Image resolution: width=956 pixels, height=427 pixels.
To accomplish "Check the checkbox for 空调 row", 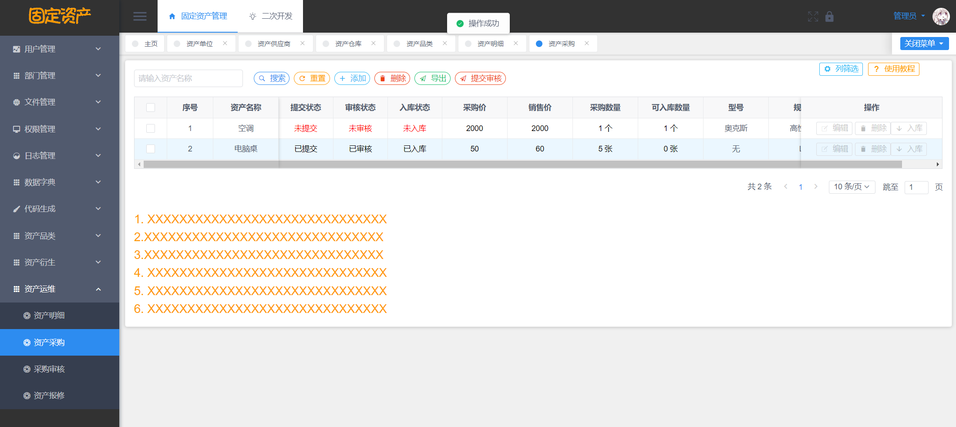I will tap(151, 128).
